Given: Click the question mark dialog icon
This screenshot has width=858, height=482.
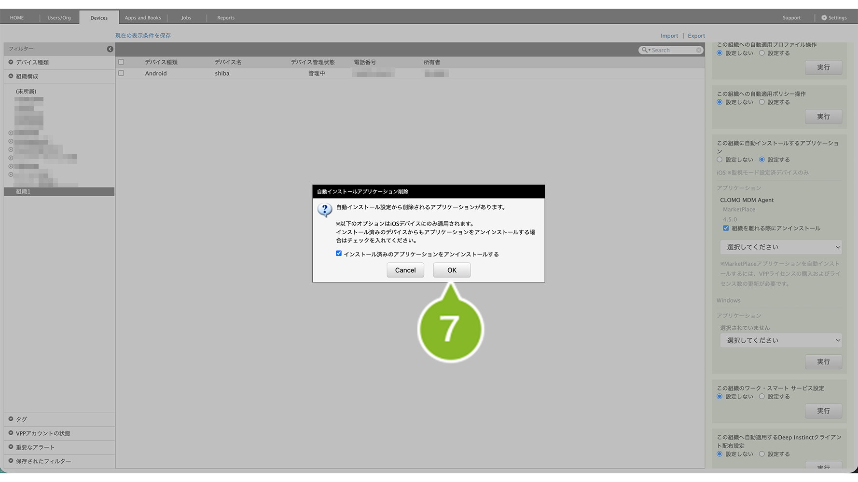Looking at the screenshot, I should pyautogui.click(x=325, y=210).
